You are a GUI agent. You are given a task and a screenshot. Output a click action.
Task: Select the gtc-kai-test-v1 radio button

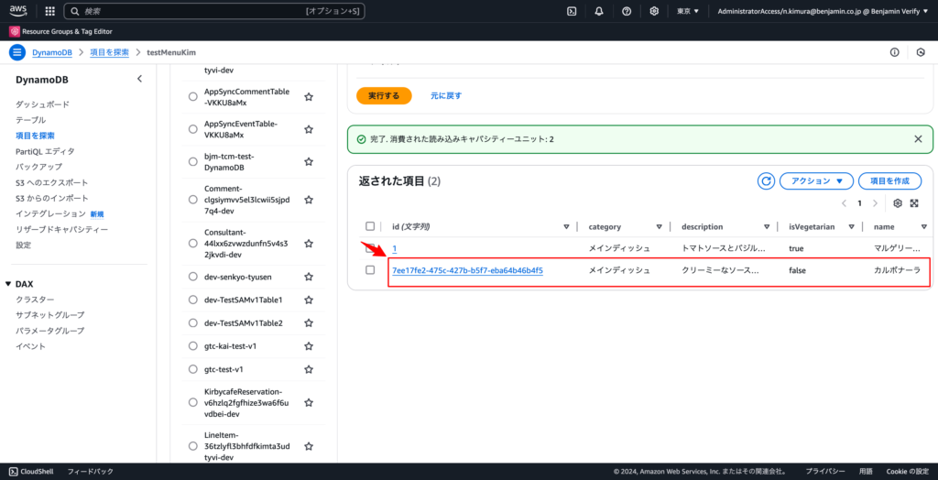(x=192, y=346)
